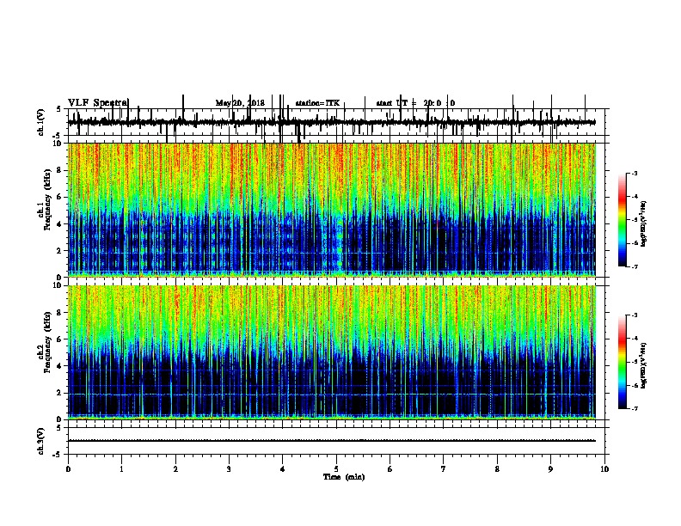Click the "2" kHz tick of ch.1 spectrogram
Screen dimensions: 681x526
pos(60,251)
